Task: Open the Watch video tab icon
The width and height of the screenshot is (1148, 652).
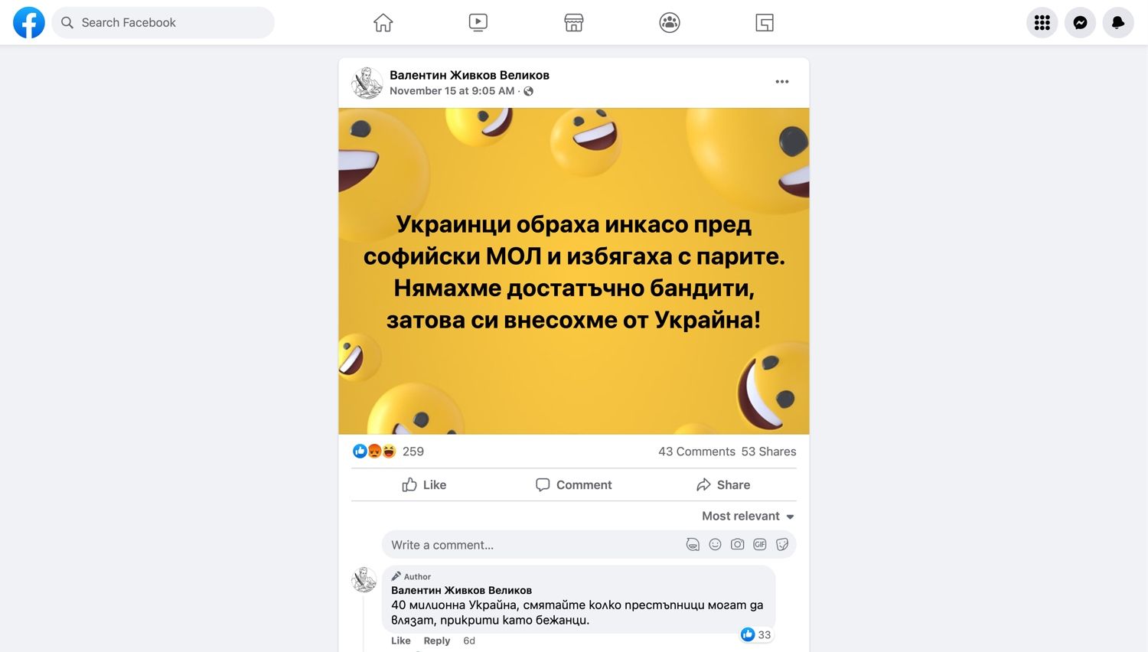Action: click(x=478, y=23)
